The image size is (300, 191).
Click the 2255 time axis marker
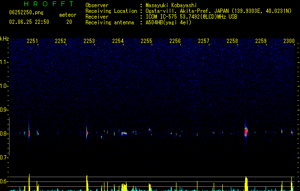point(146,41)
